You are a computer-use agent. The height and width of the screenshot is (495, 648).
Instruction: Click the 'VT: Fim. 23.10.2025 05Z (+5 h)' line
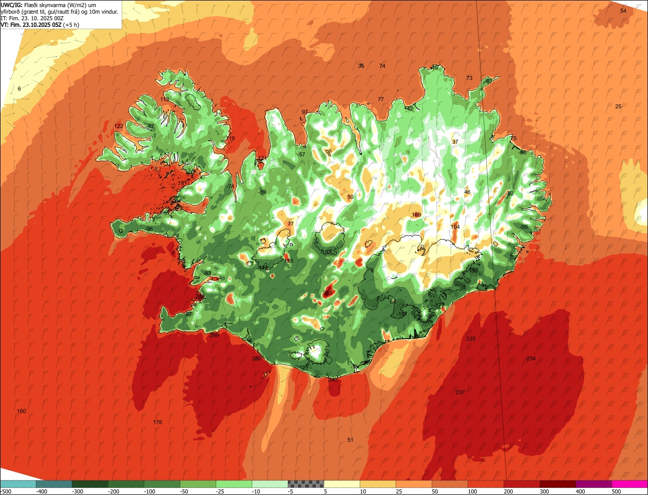pos(40,24)
